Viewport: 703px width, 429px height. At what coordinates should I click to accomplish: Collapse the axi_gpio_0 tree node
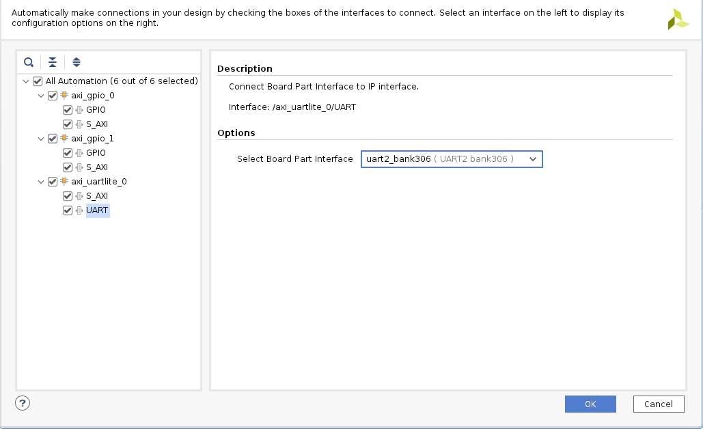click(42, 96)
